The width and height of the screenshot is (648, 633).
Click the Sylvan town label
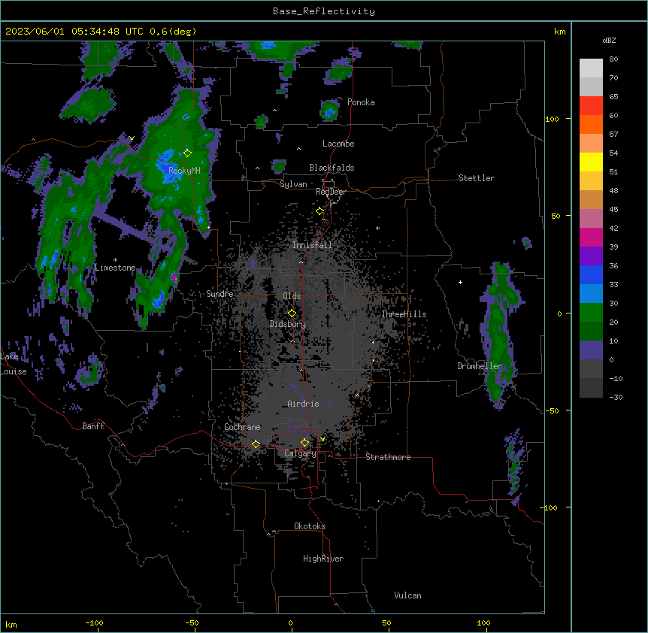293,184
